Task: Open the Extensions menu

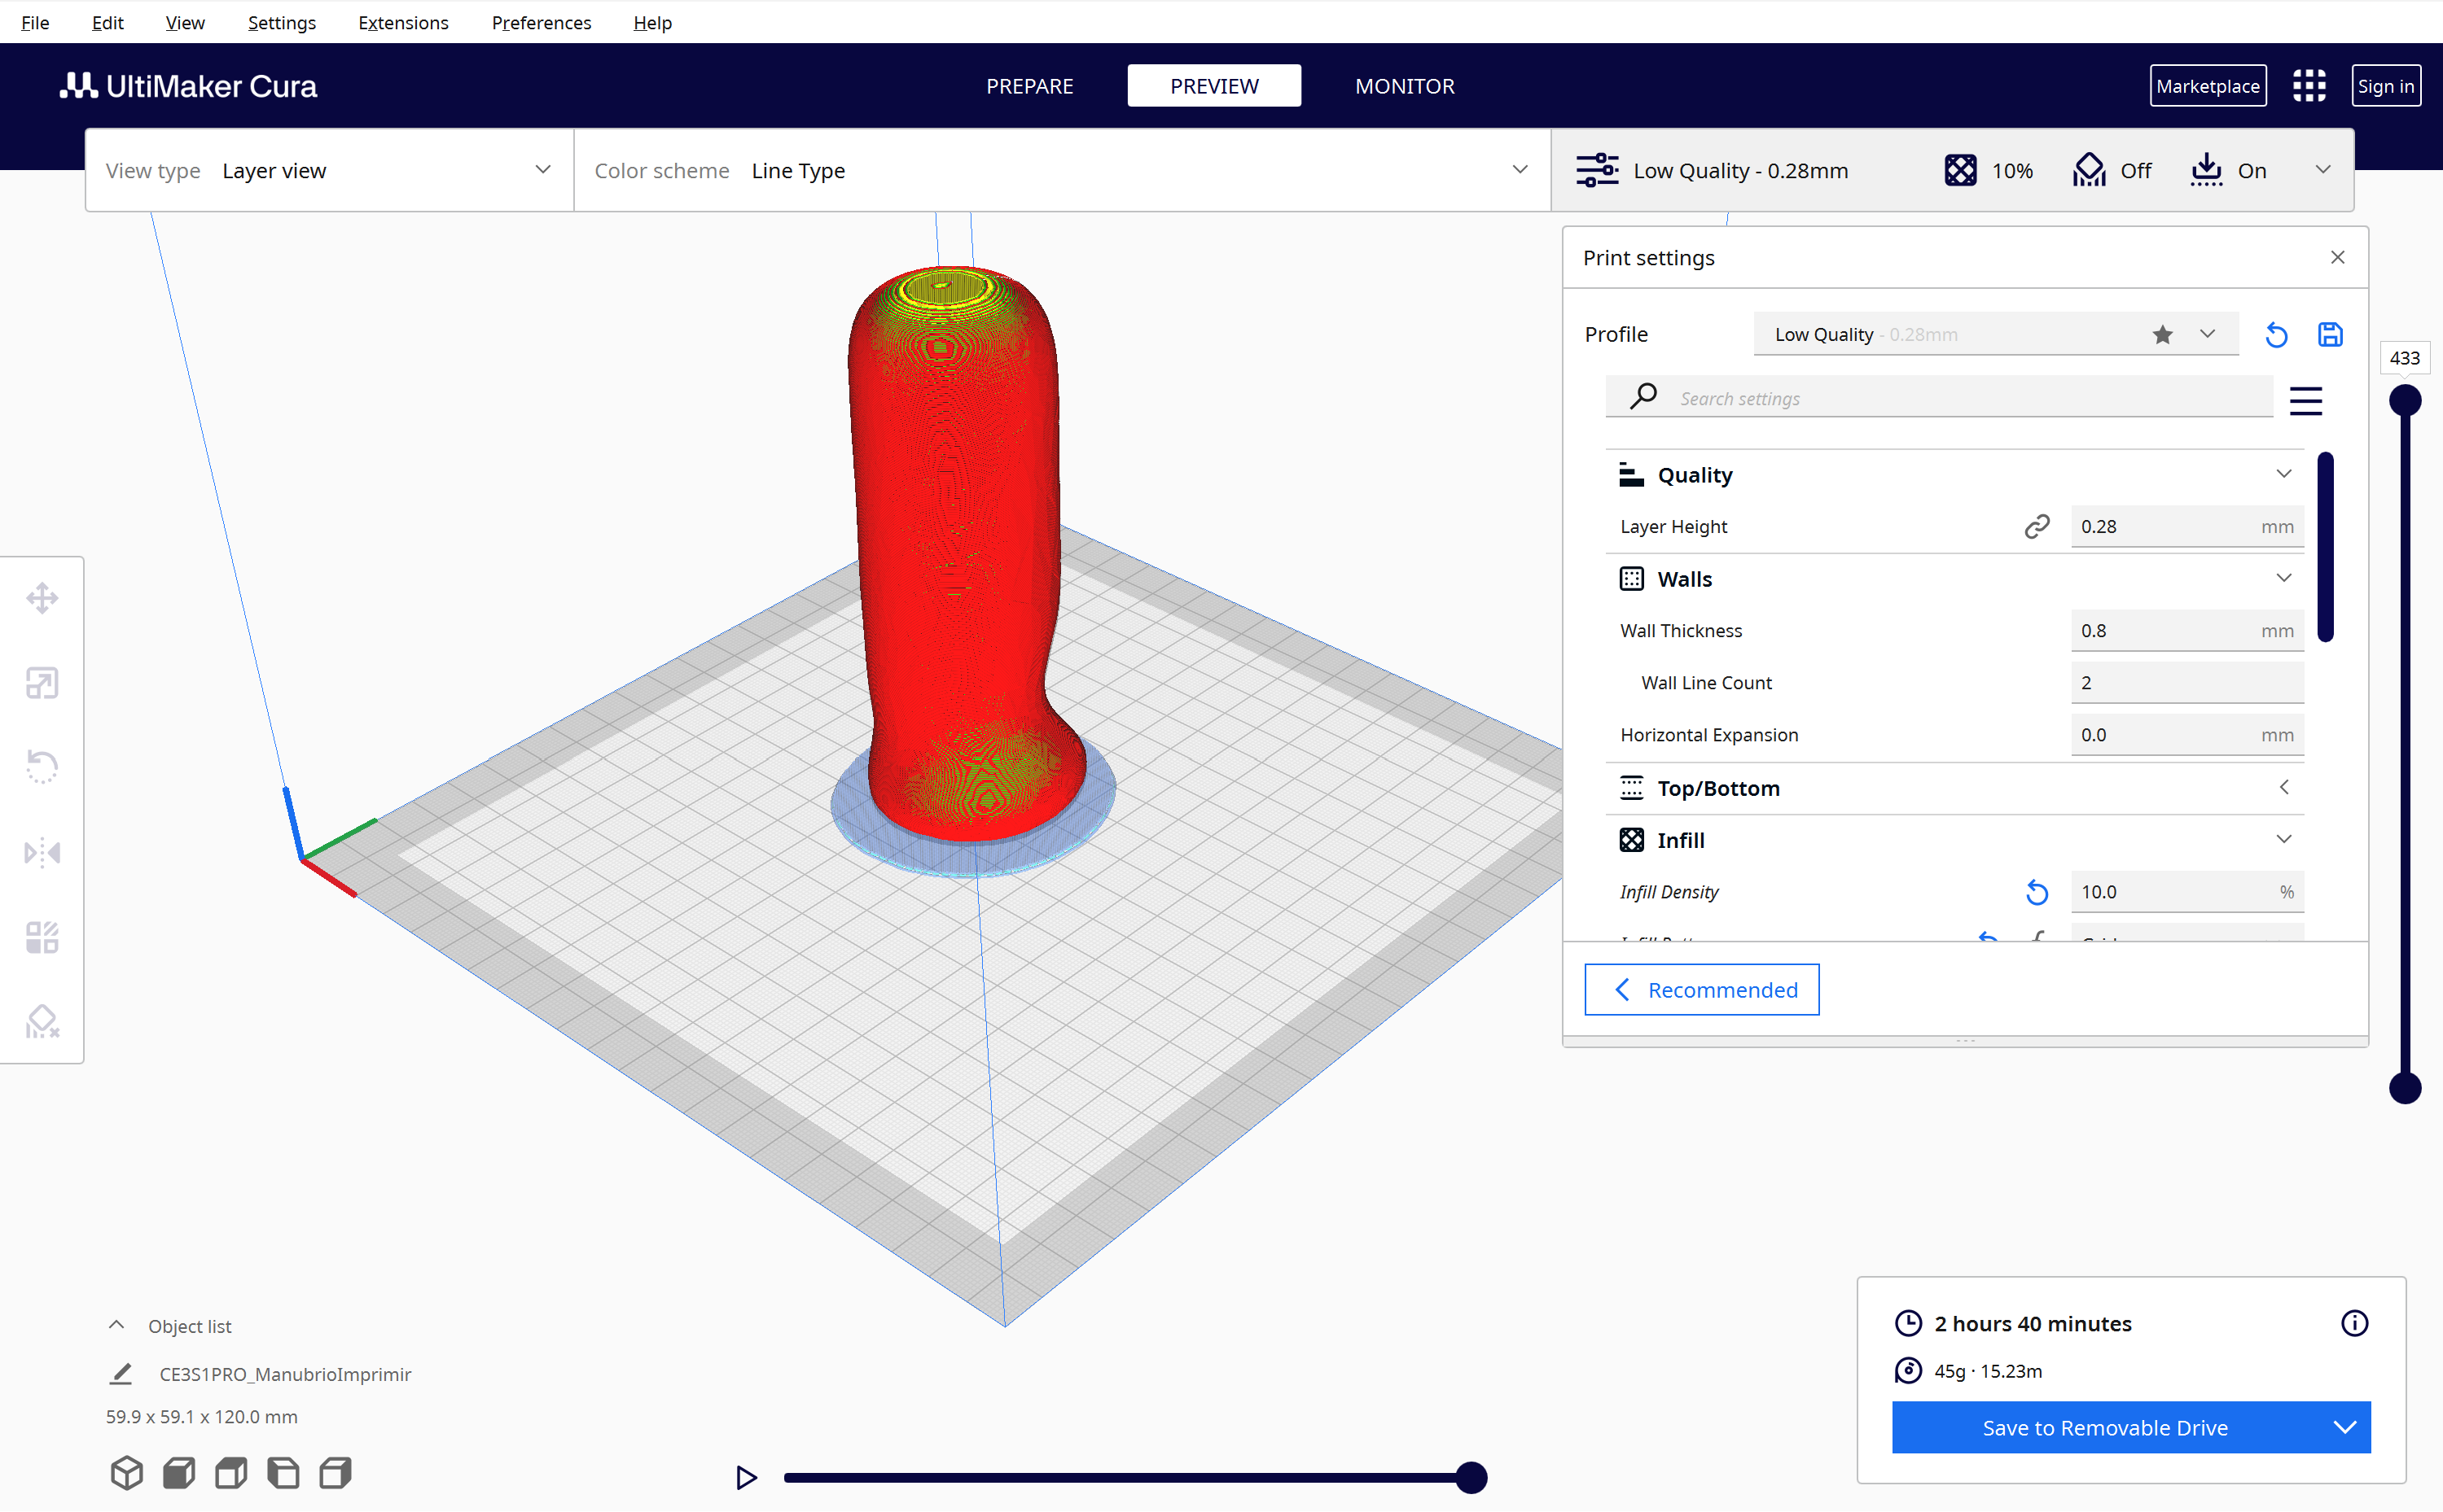Action: coord(403,22)
